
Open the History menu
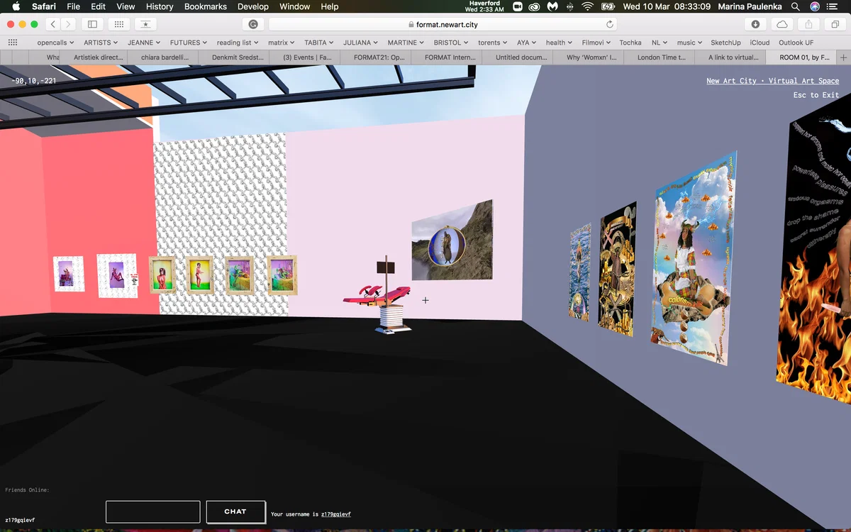(160, 6)
